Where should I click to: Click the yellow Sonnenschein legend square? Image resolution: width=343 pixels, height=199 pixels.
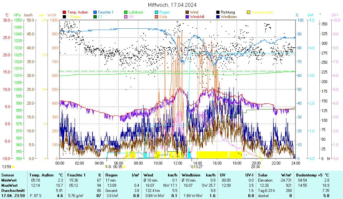(x=249, y=12)
